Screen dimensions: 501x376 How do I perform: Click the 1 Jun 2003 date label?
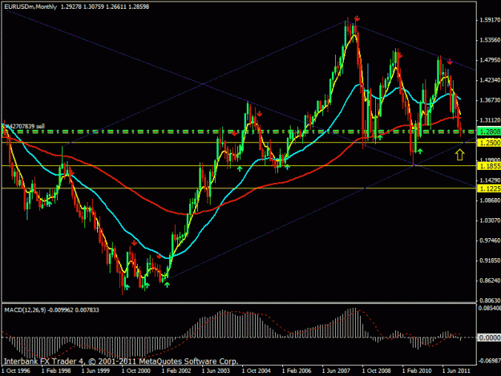(216, 371)
